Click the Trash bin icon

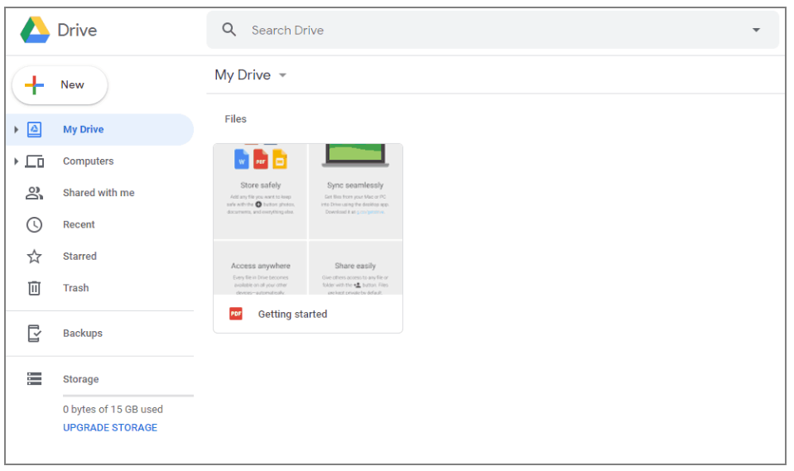tap(35, 288)
